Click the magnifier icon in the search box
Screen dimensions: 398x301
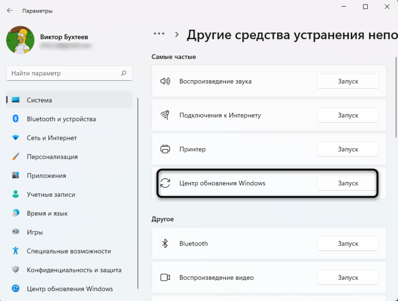(x=123, y=73)
